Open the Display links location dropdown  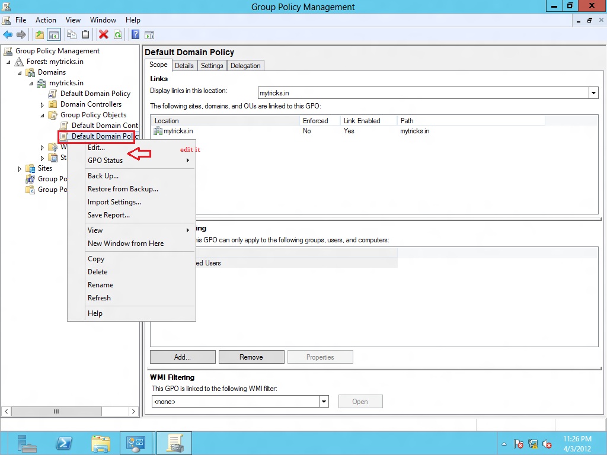[593, 93]
